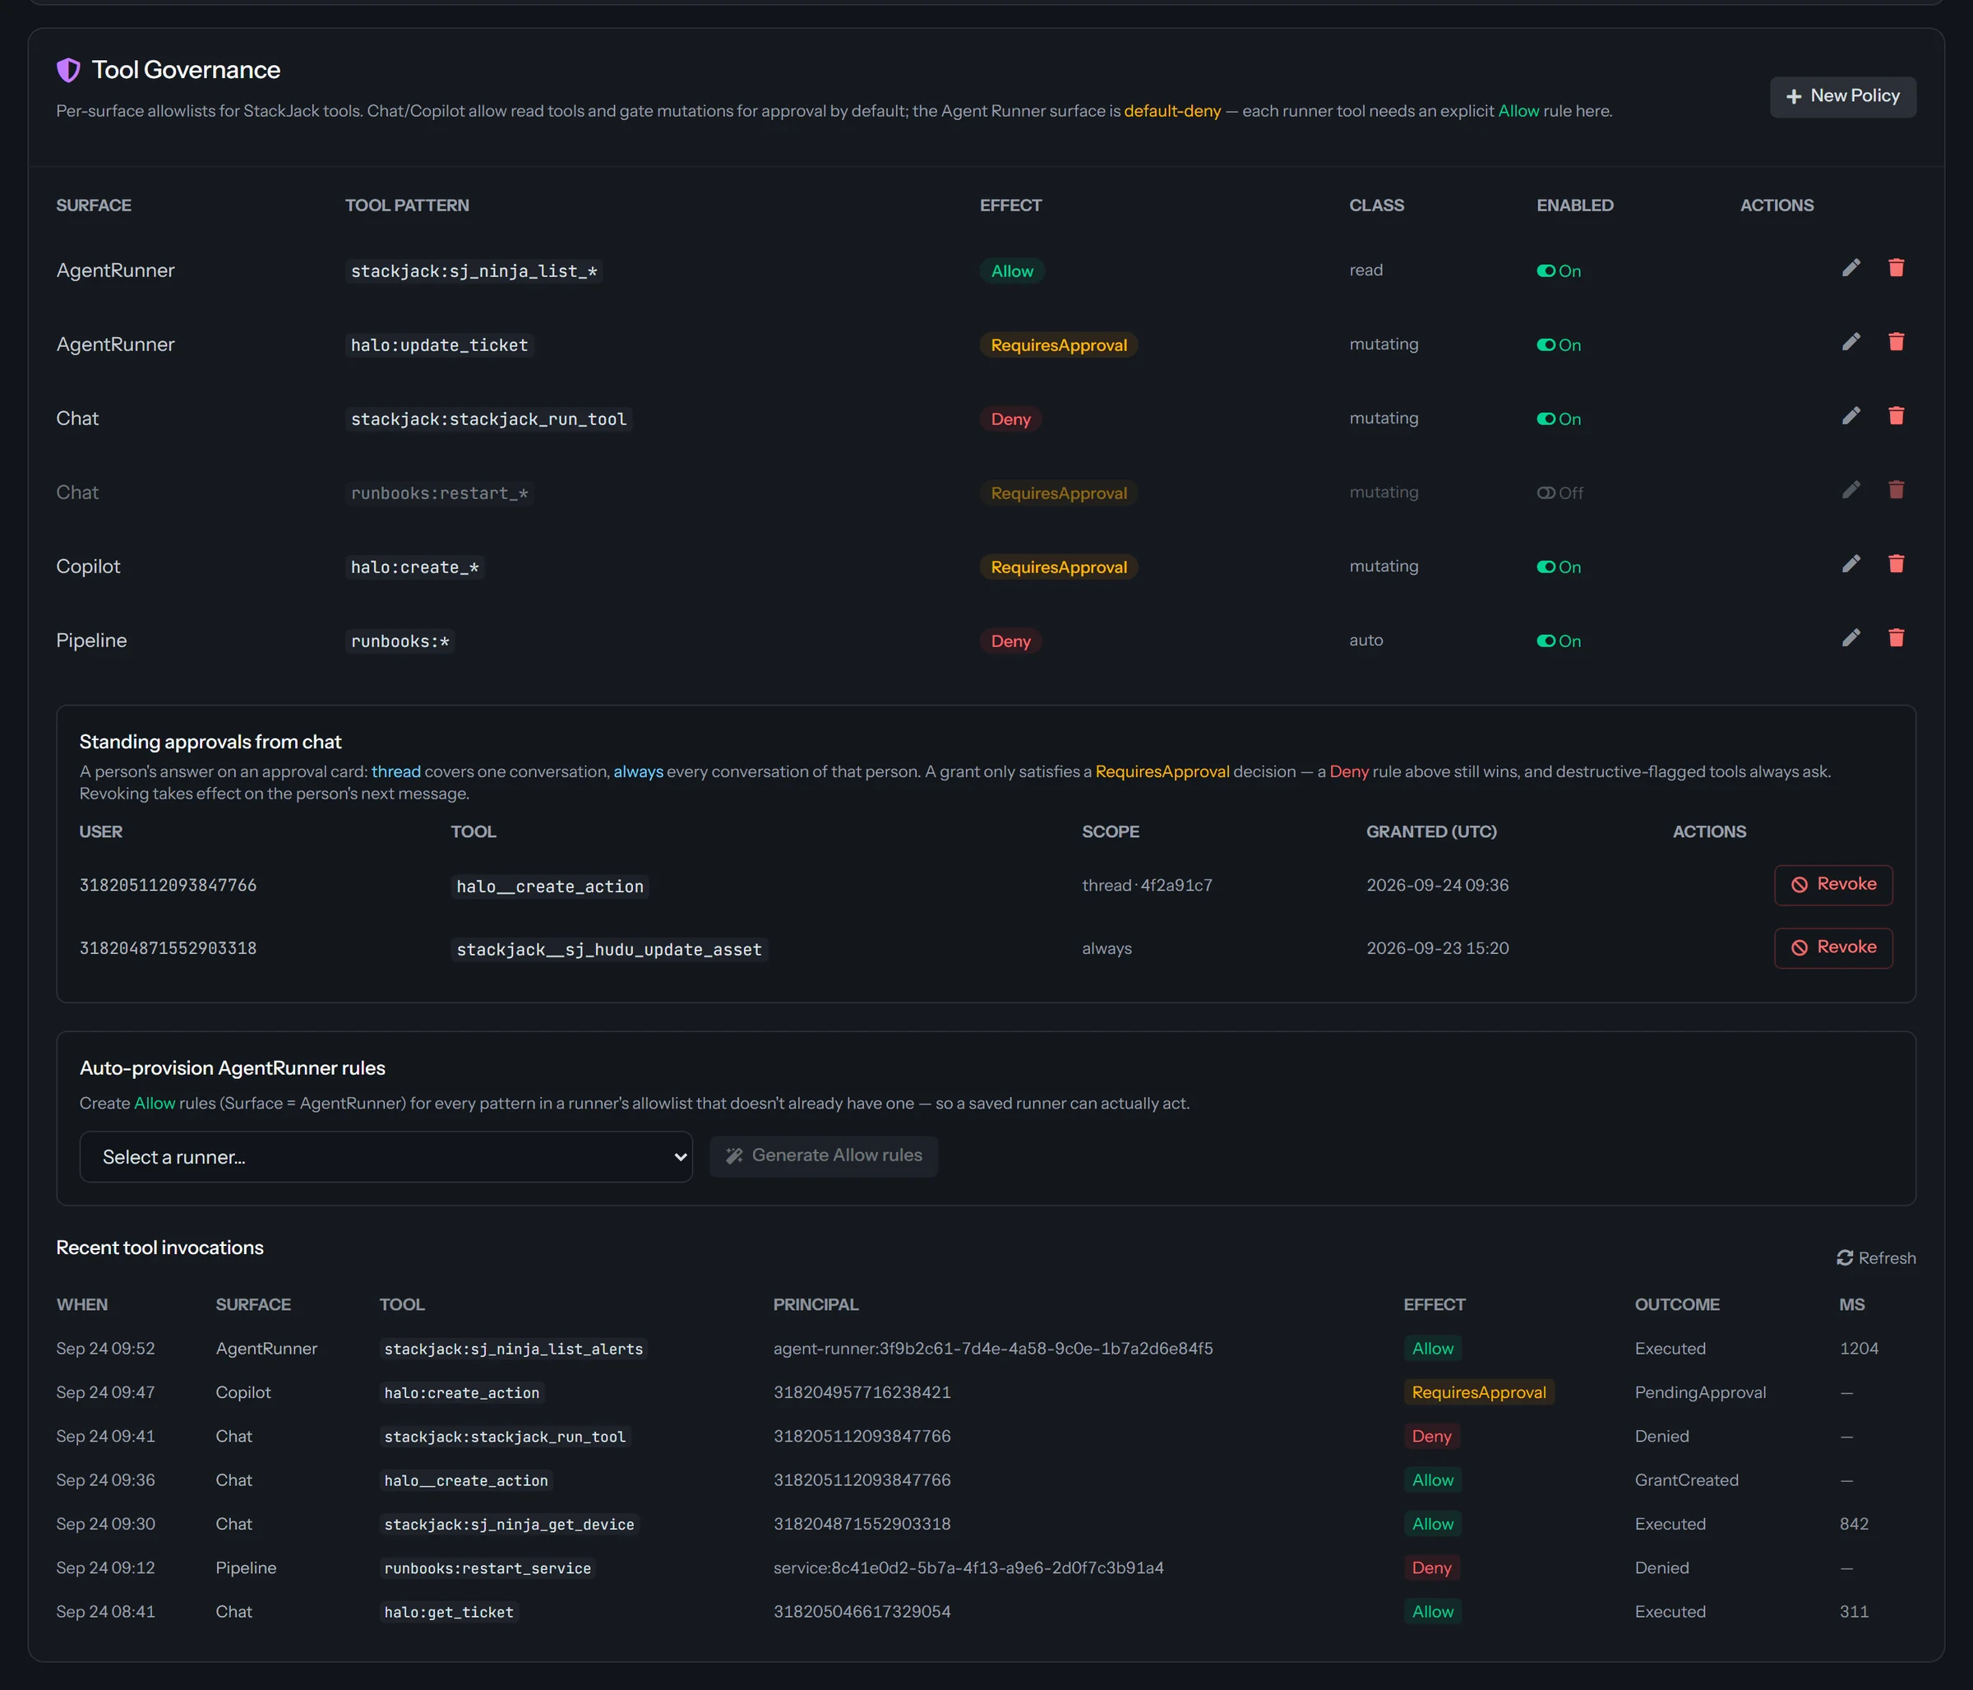
Task: Click Generate Allow rules button
Action: 824,1156
